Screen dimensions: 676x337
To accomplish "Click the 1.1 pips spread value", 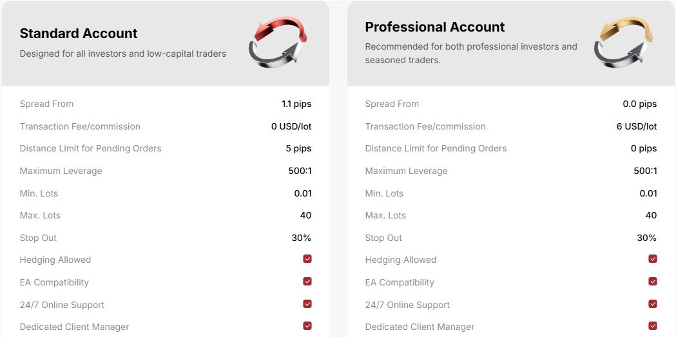I will pyautogui.click(x=296, y=104).
